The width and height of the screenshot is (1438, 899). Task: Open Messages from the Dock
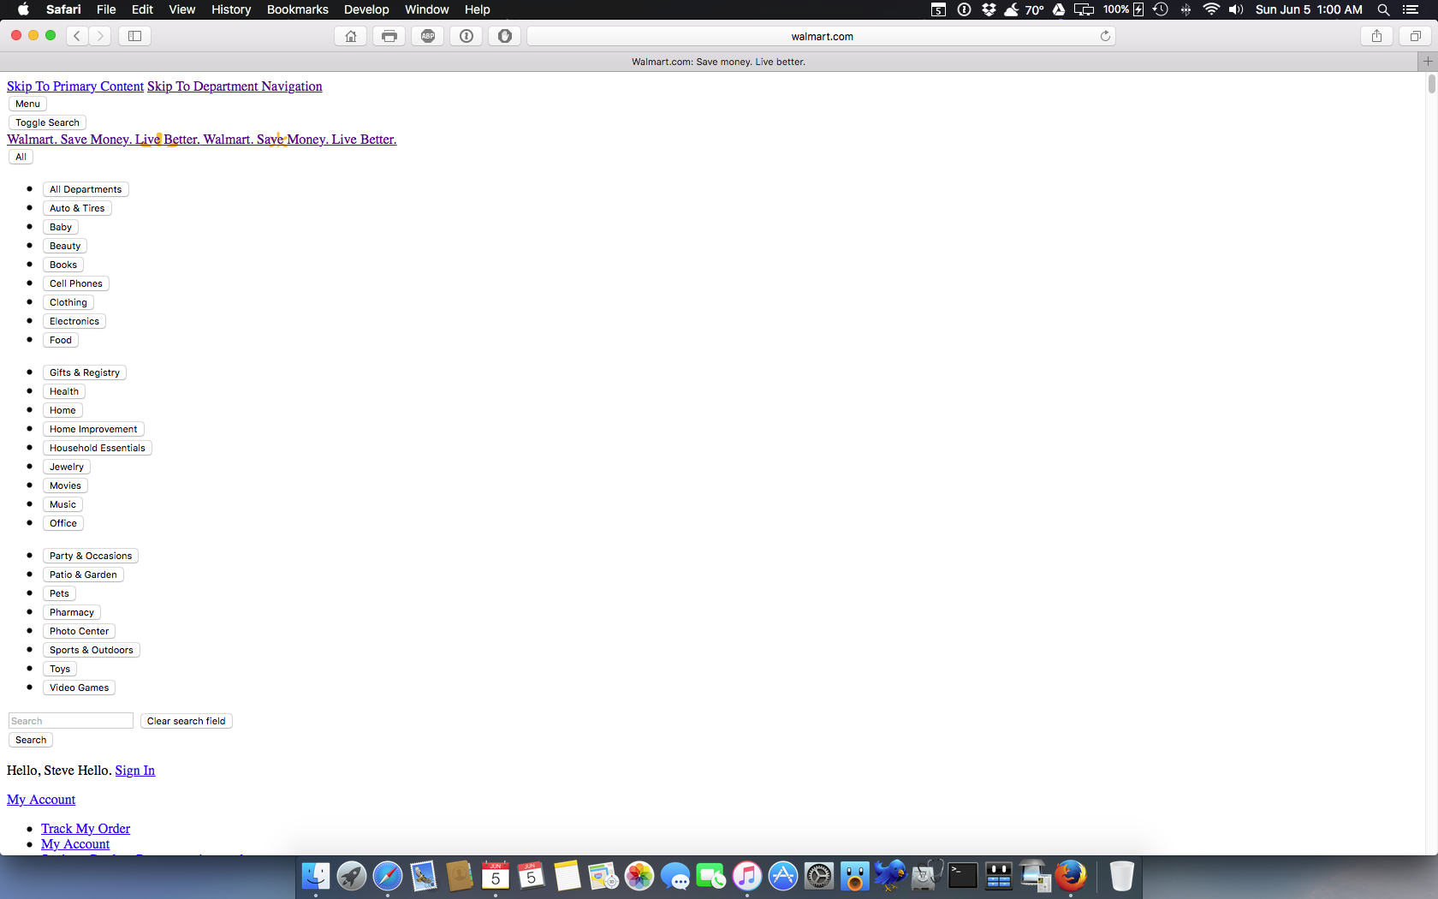click(x=675, y=876)
